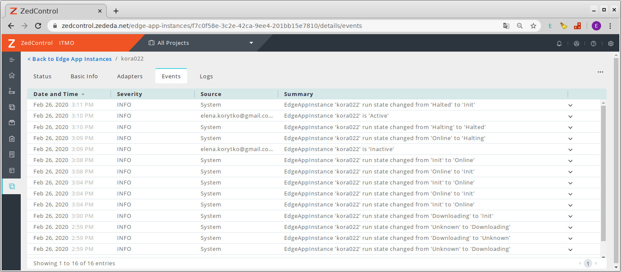Expand the kora022 is 'Inactive' event row
621x272 pixels.
(570, 149)
